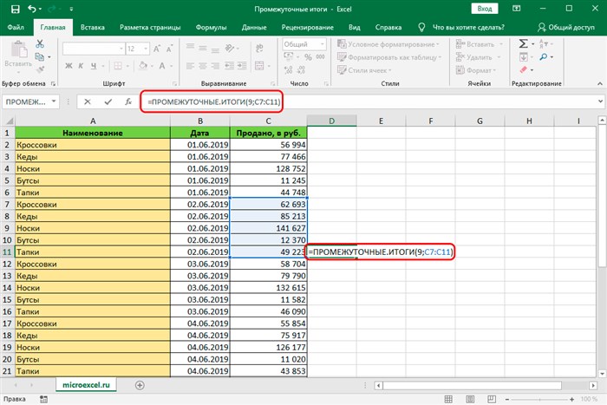The image size is (607, 405).
Task: Apply percent style with % icon
Action: [308, 57]
